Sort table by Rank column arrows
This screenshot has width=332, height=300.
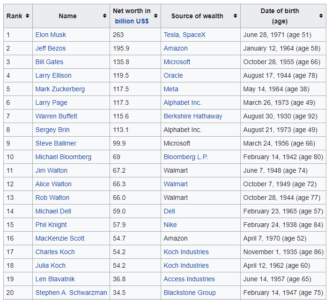27,16
